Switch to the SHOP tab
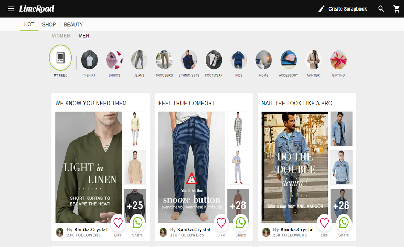 point(49,25)
